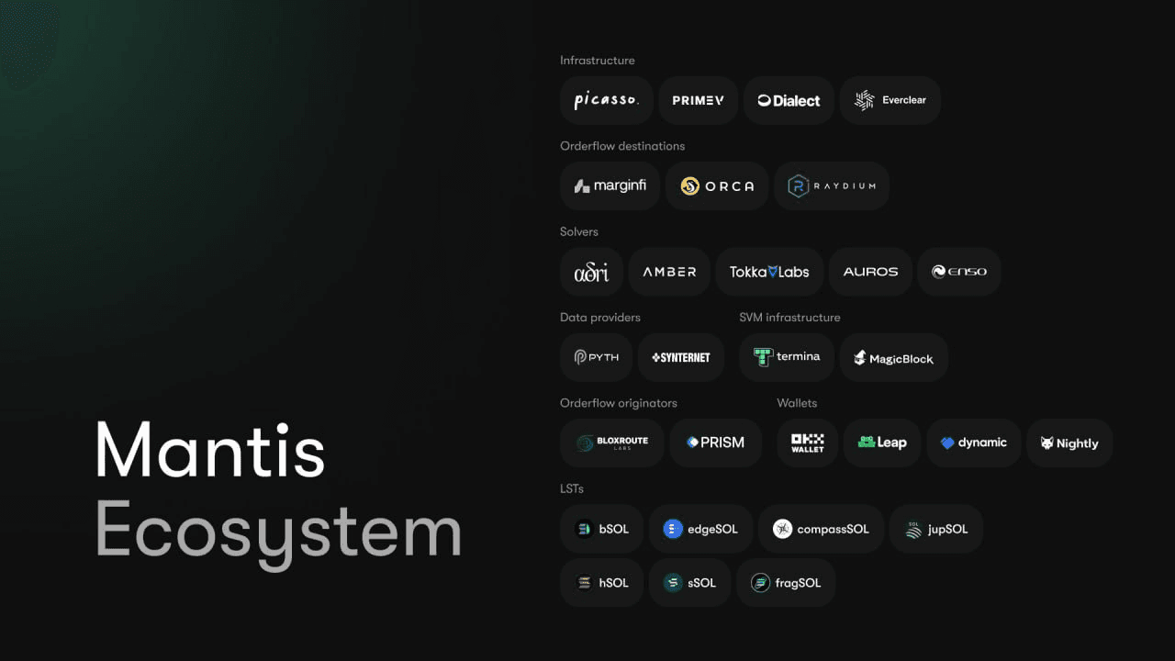Viewport: 1175px width, 661px height.
Task: Open the OKX Wallet card
Action: 807,443
